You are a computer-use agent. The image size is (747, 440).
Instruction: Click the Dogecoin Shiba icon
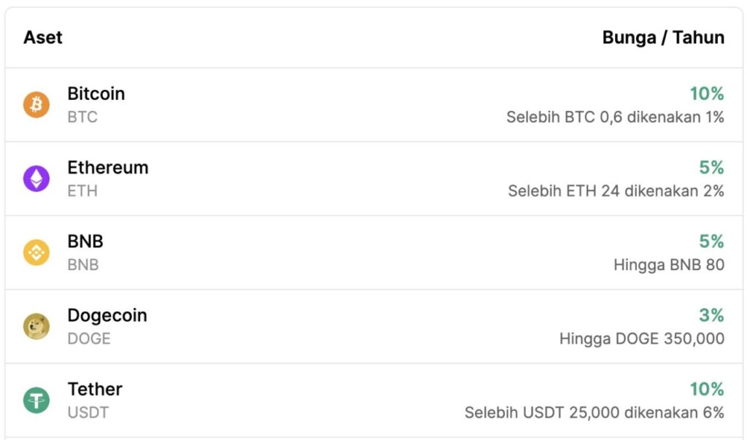pos(36,326)
